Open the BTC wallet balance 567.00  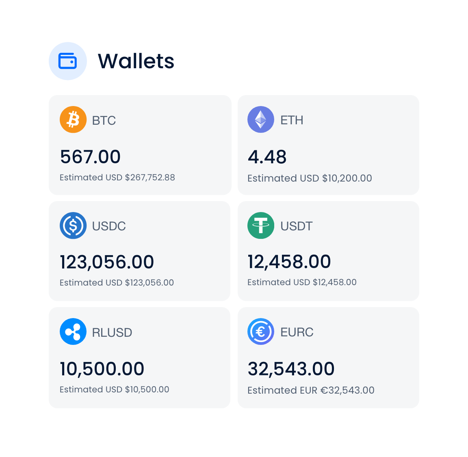[90, 157]
